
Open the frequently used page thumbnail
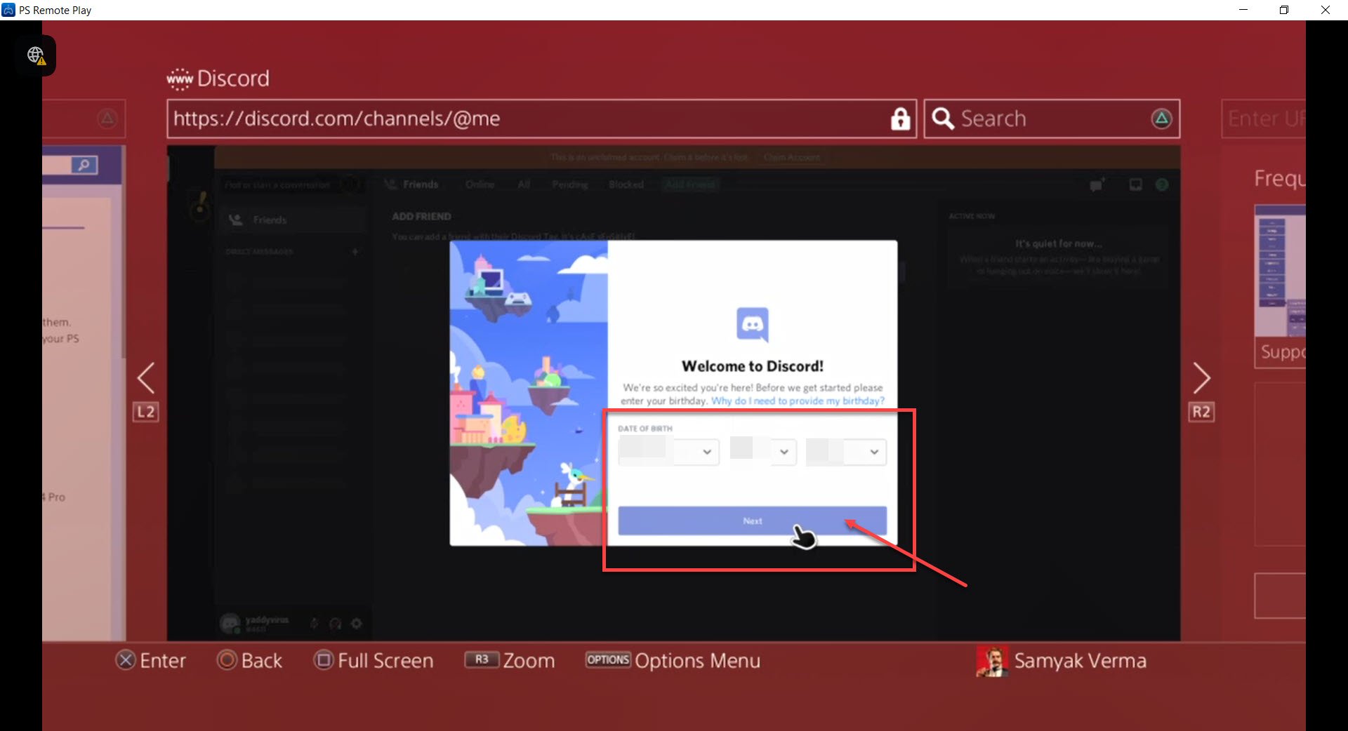pyautogui.click(x=1280, y=286)
